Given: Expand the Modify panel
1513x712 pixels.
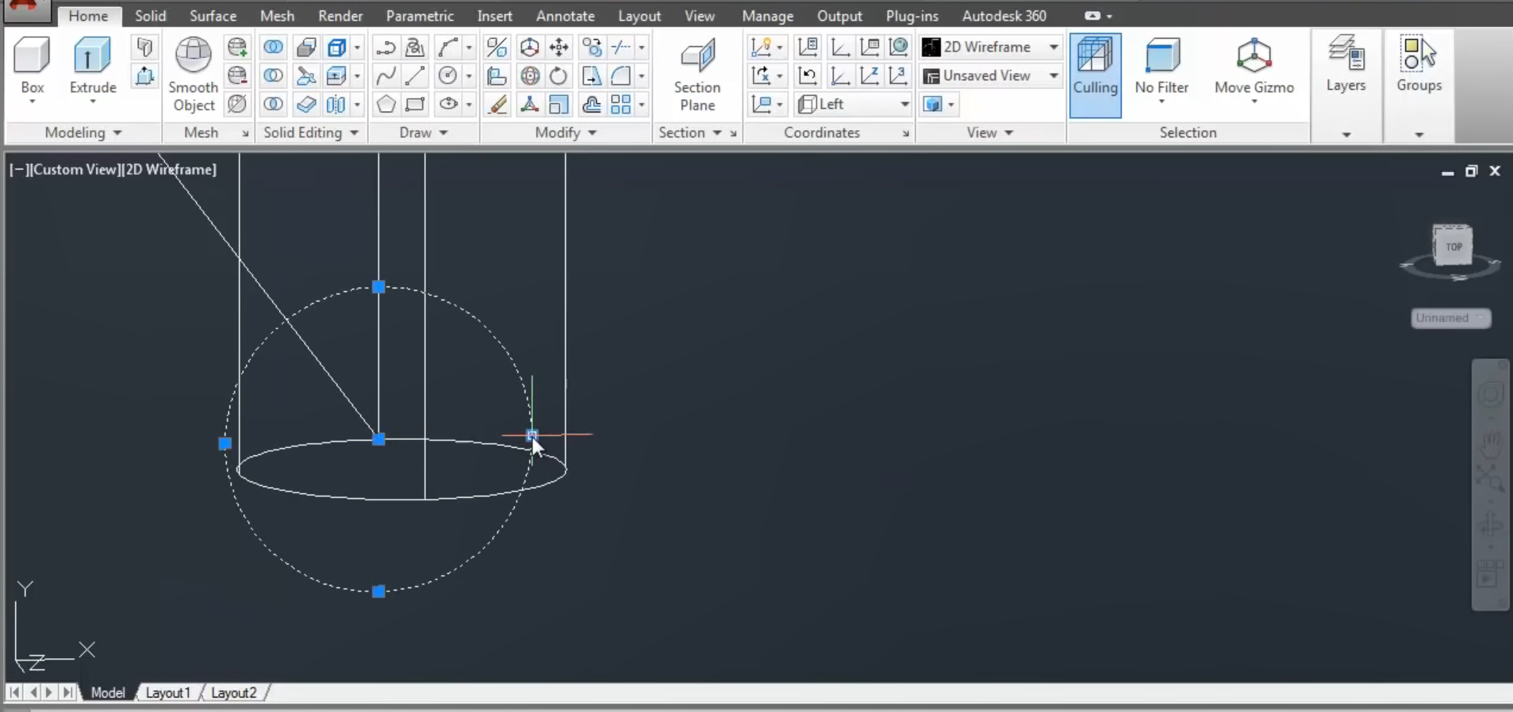Looking at the screenshot, I should tap(566, 132).
